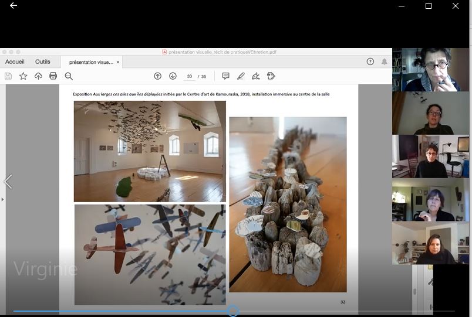Go to previous page with up arrow

[x=157, y=76]
